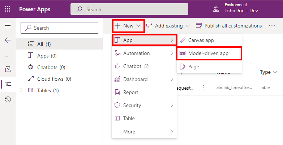The image size is (283, 145).
Task: Click the almlab_timeoffre... name cell
Action: 234,88
